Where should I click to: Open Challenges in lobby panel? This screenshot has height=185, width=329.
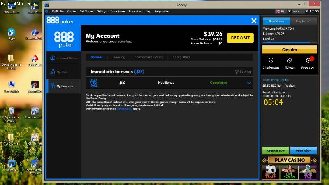tap(271, 64)
